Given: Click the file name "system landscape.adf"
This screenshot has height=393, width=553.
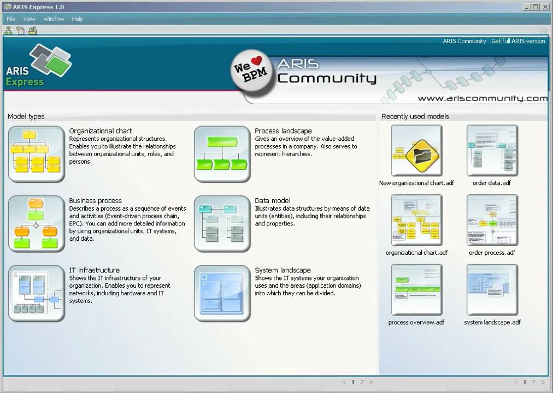Looking at the screenshot, I should tap(492, 323).
